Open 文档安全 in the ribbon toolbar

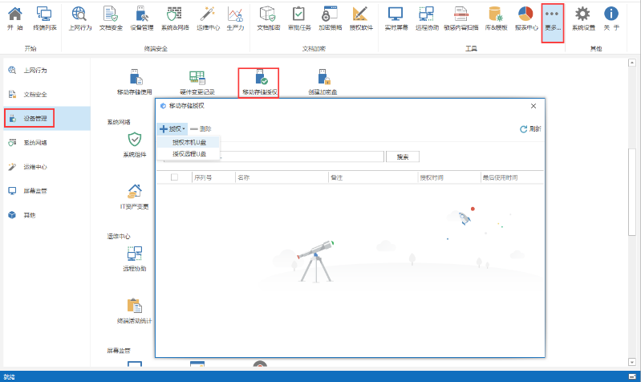(x=111, y=18)
